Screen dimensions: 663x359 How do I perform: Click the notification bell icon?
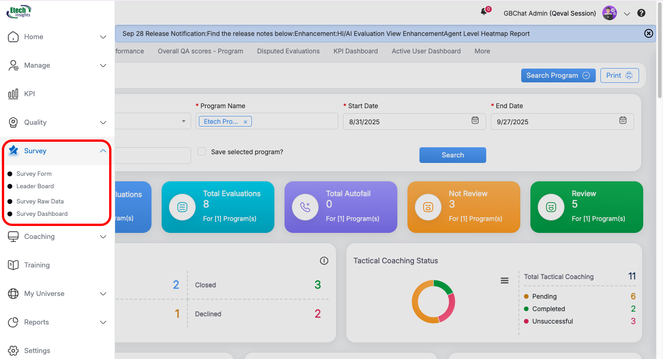[x=484, y=12]
